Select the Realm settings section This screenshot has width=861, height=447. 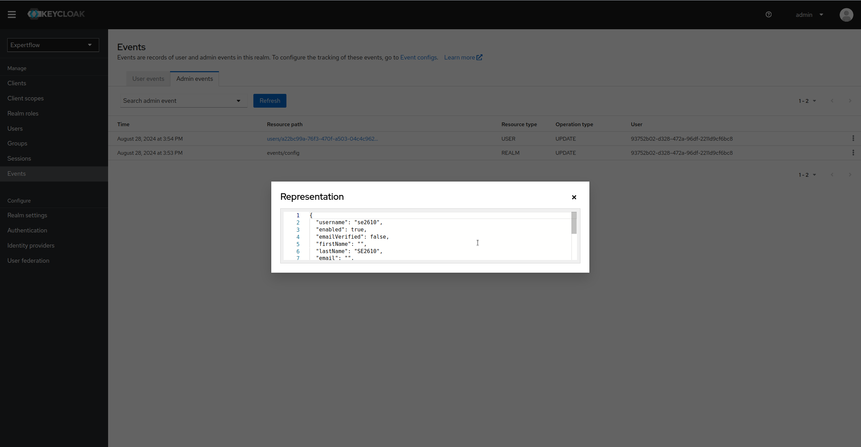(27, 215)
